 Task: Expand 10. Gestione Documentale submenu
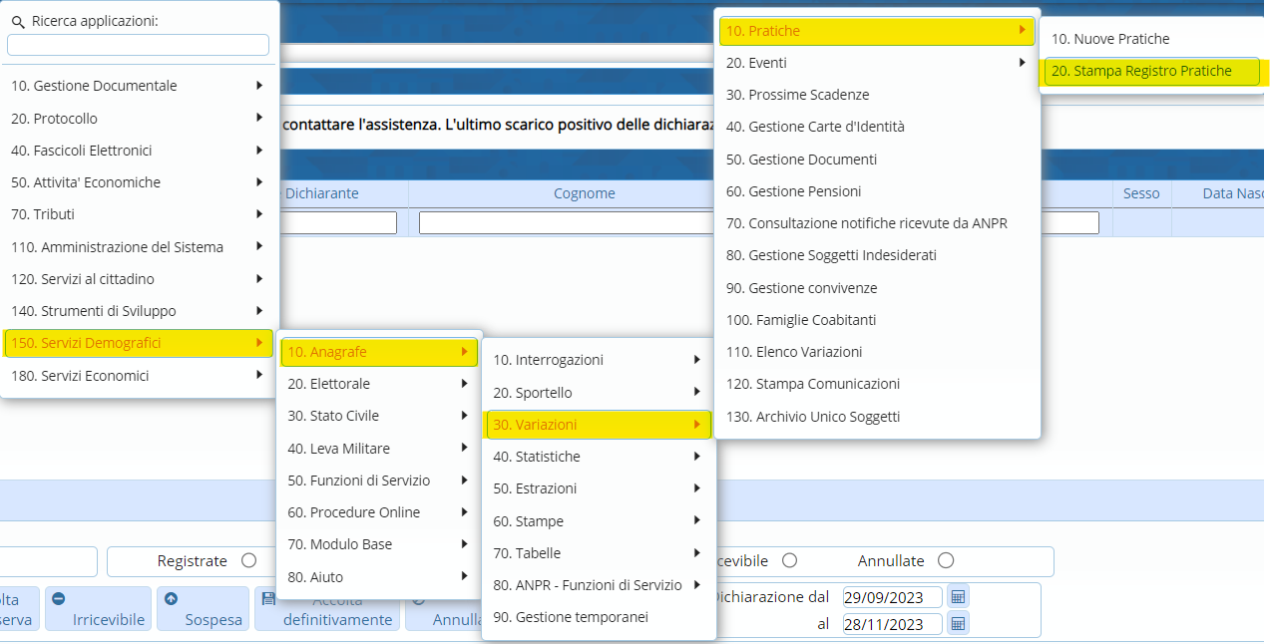[138, 86]
